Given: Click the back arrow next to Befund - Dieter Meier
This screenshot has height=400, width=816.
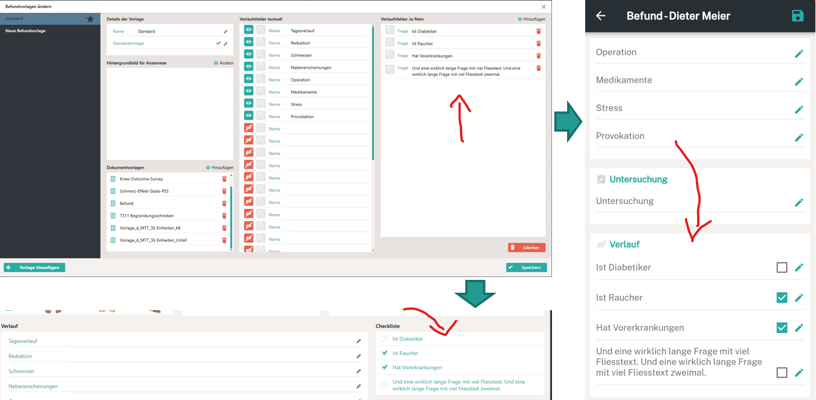Looking at the screenshot, I should click(601, 16).
